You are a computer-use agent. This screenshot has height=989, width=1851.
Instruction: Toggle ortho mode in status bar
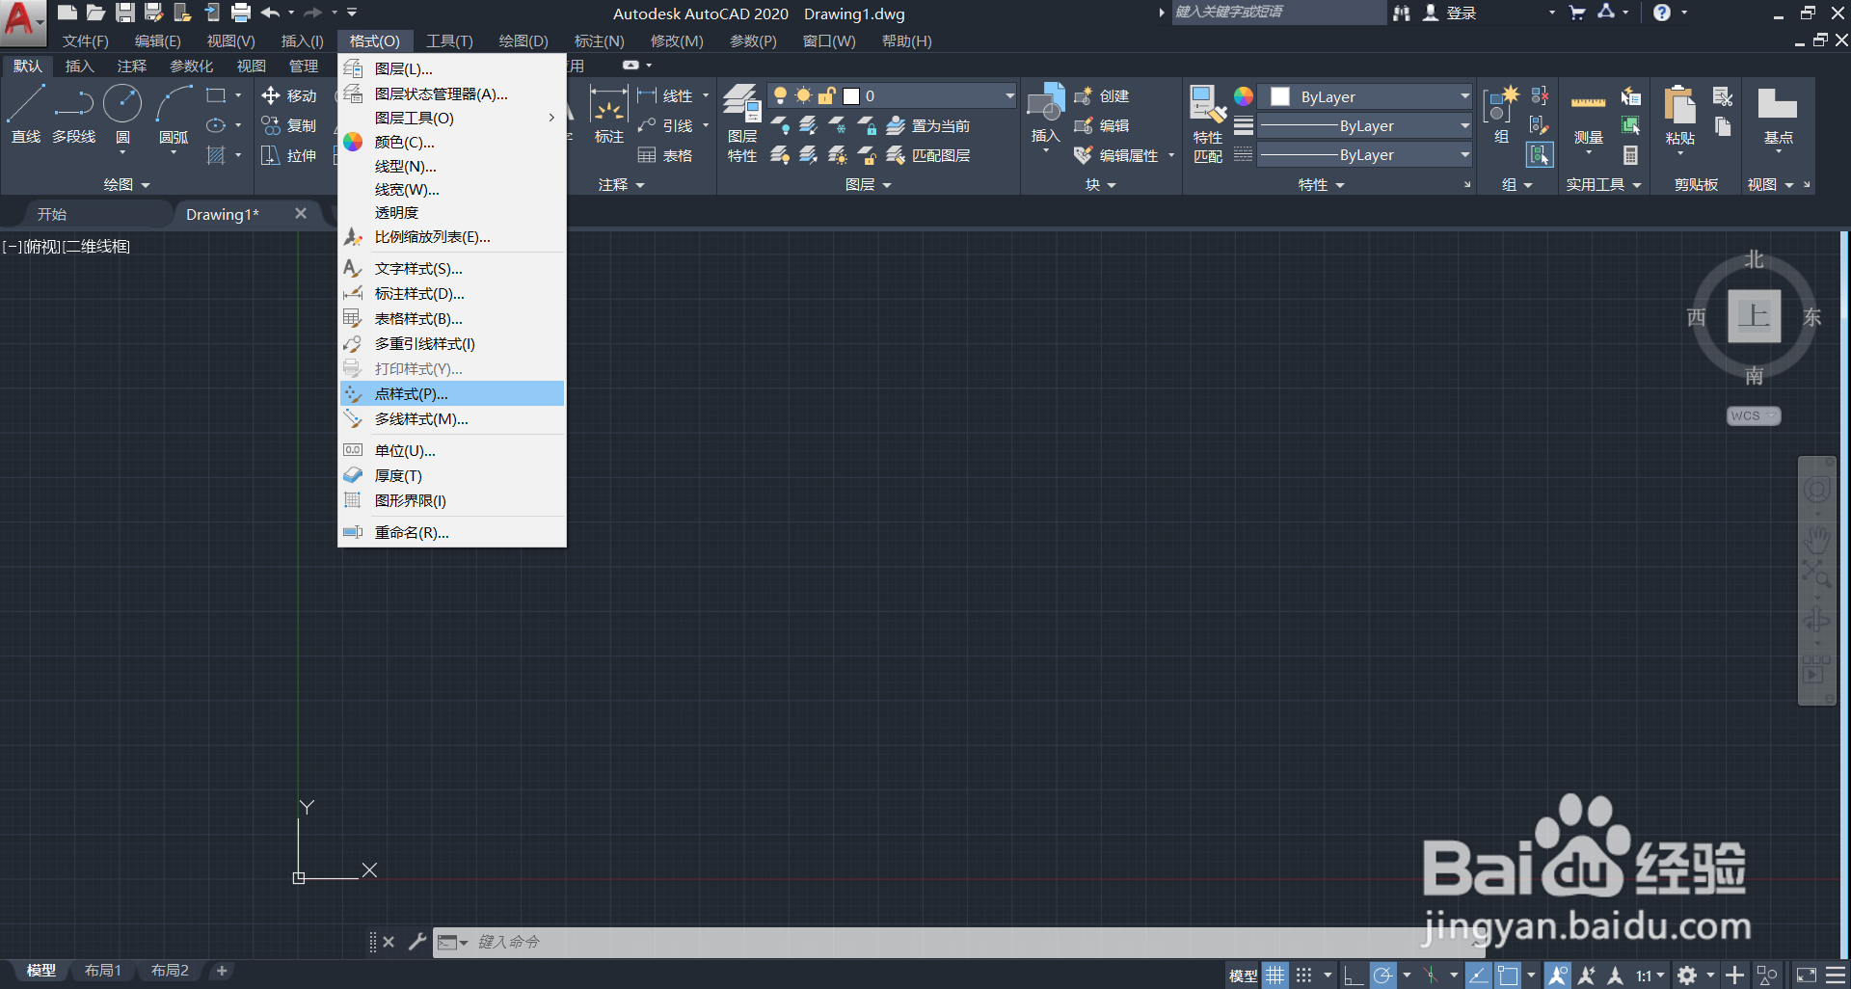[x=1354, y=976]
